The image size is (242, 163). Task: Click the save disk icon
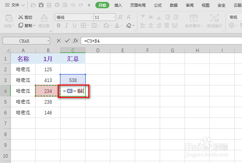(x=41, y=5)
